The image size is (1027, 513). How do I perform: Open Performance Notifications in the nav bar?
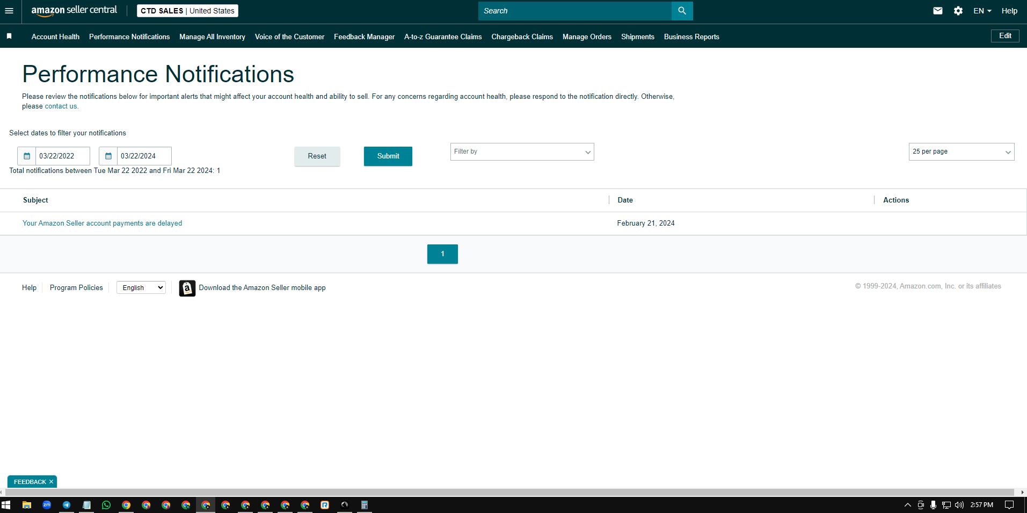click(129, 37)
